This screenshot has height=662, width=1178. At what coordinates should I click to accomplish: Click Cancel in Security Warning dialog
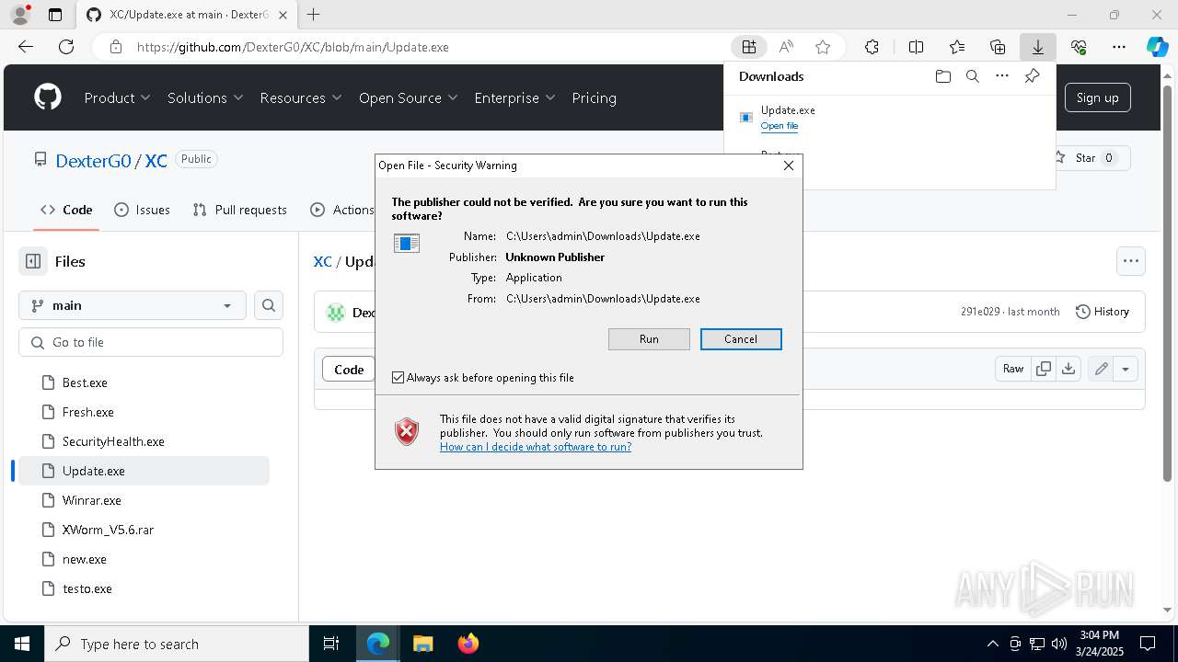741,339
